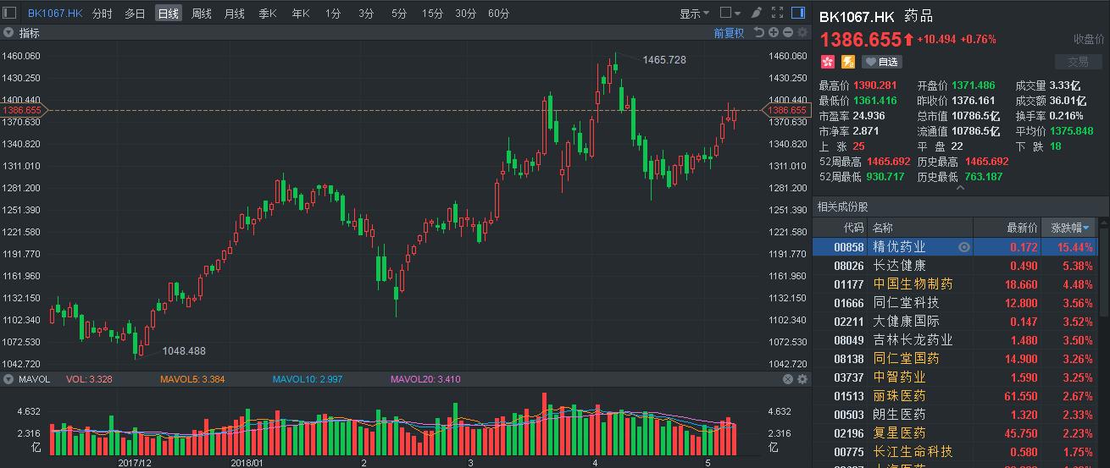
Task: Click the 1465.728 high price label
Action: point(664,60)
